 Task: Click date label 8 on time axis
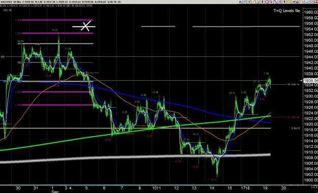coord(139,188)
